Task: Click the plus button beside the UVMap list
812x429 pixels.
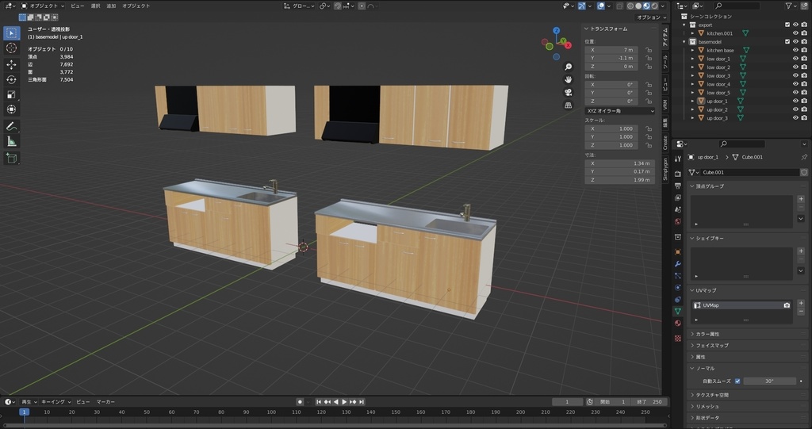Action: (801, 303)
